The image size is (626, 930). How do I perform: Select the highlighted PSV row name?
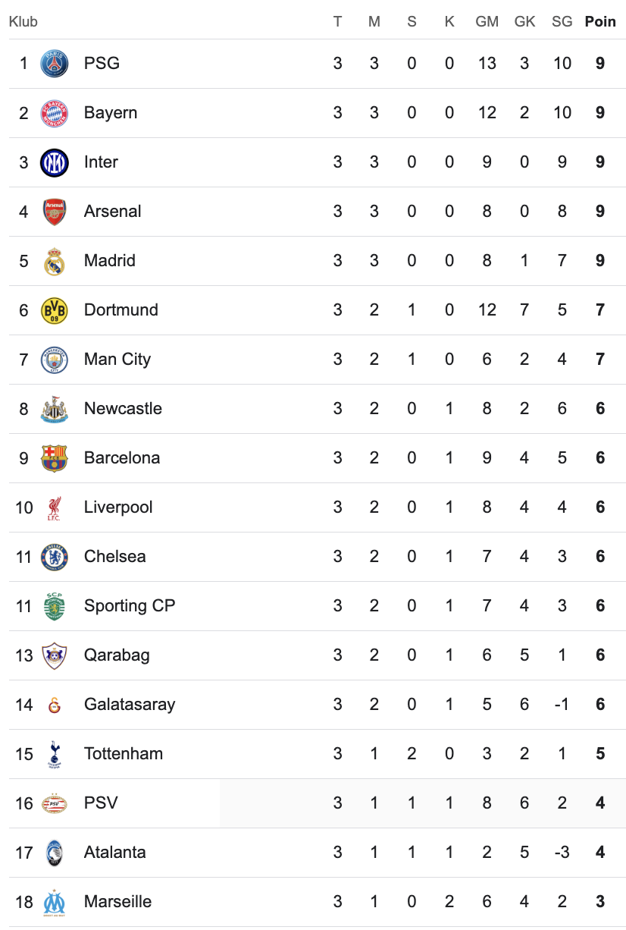(x=101, y=803)
